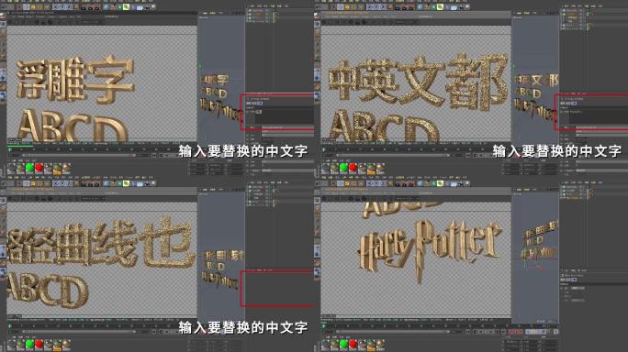Click the highlighted green generator icon in 路径曲线也 toolbar
The image size is (628, 352).
click(x=126, y=183)
